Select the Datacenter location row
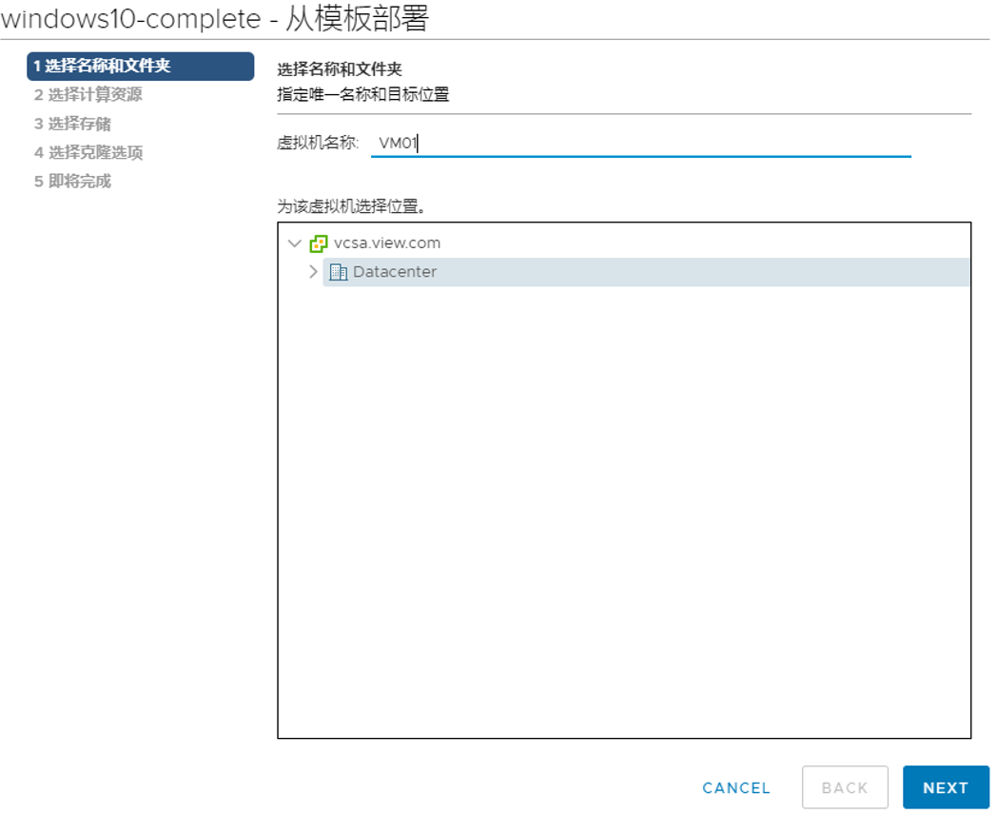Viewport: 997px width, 814px height. [646, 272]
